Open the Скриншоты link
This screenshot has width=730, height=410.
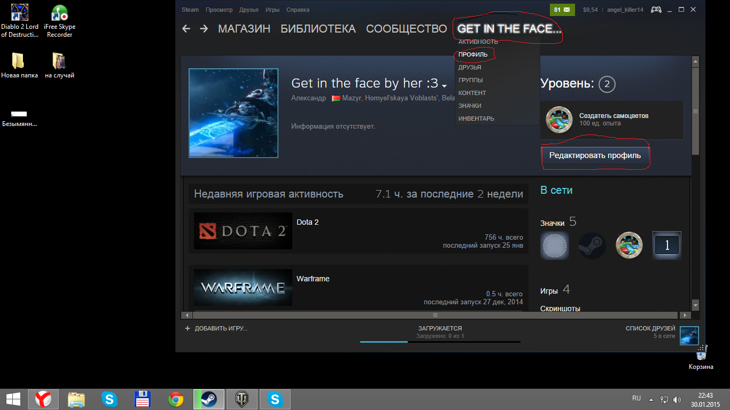(x=560, y=309)
